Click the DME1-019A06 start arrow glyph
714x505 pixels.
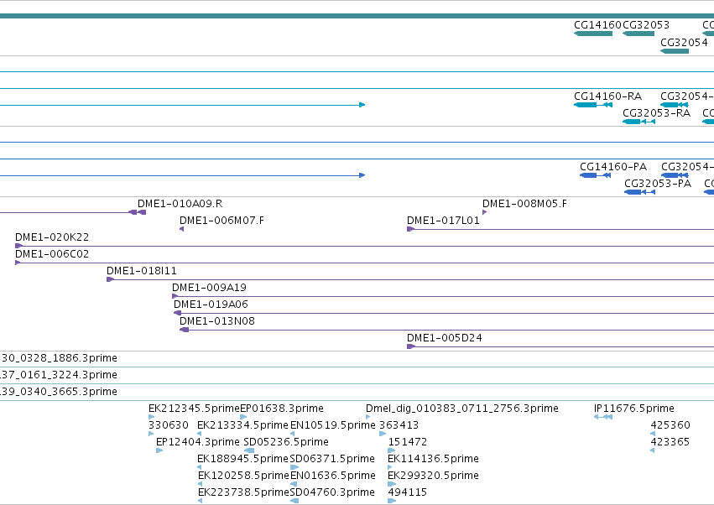pyautogui.click(x=178, y=313)
